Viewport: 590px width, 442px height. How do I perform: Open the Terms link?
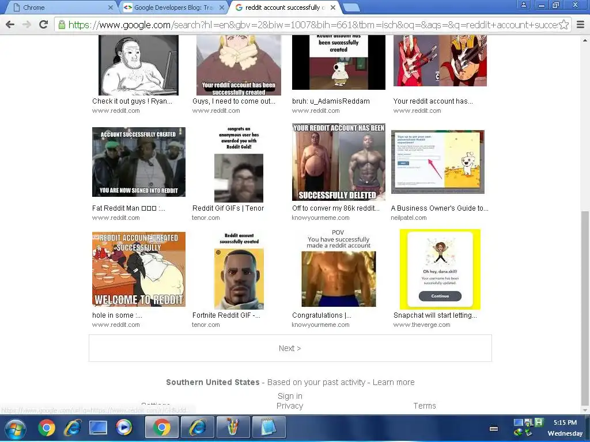(425, 406)
